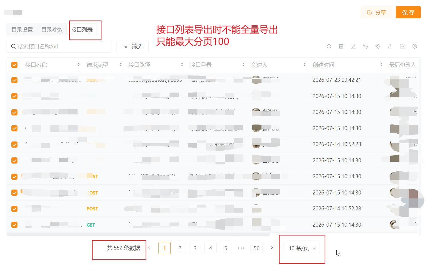Switch to the 目录设置 tab

click(22, 30)
